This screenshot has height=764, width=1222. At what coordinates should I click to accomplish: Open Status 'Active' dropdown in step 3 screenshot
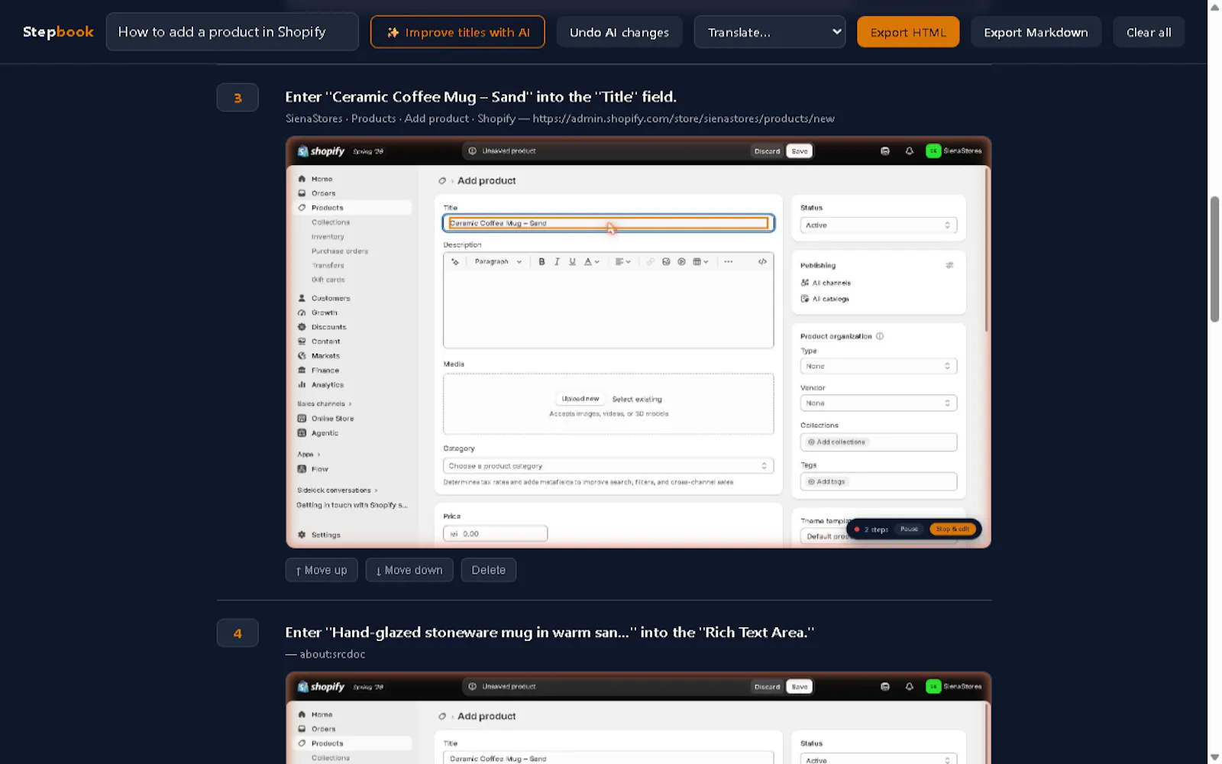point(878,225)
